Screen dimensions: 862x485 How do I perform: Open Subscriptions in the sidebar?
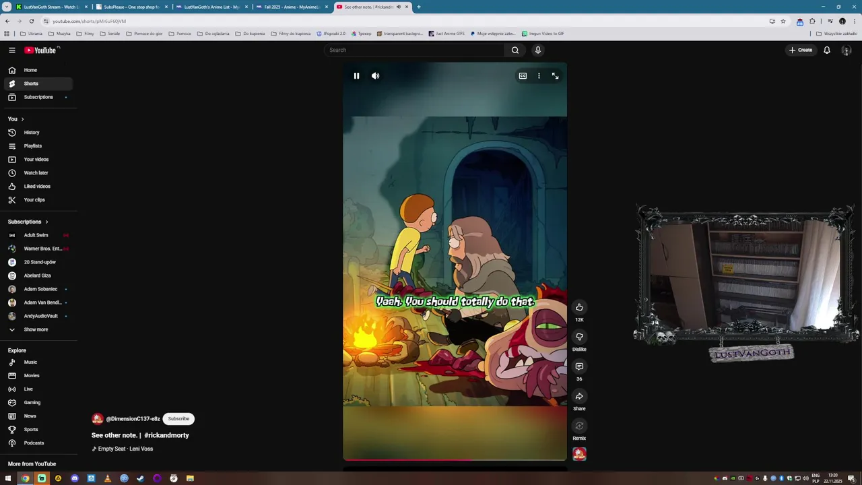38,97
